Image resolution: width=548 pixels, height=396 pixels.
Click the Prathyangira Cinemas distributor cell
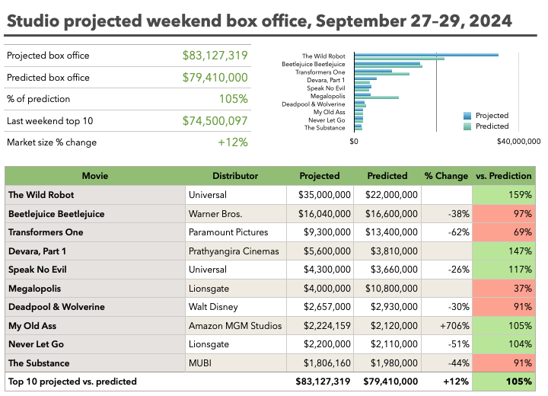236,251
